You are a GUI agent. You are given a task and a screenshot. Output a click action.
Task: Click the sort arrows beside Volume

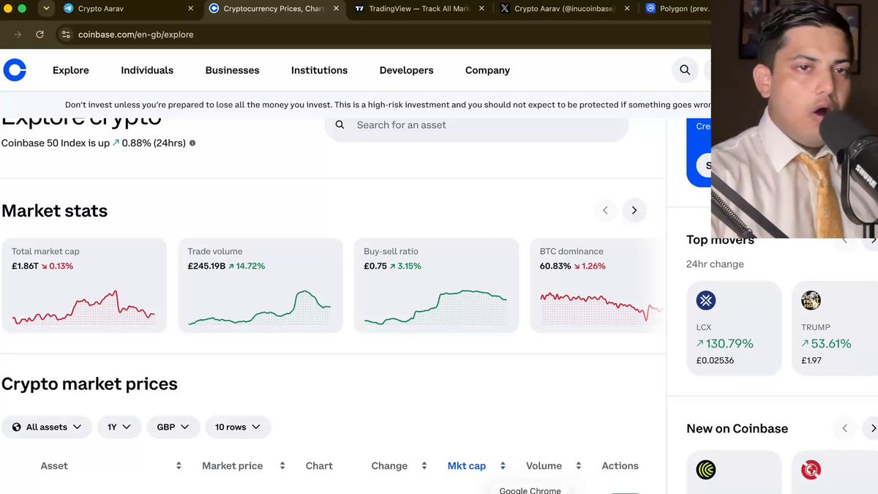pos(578,465)
